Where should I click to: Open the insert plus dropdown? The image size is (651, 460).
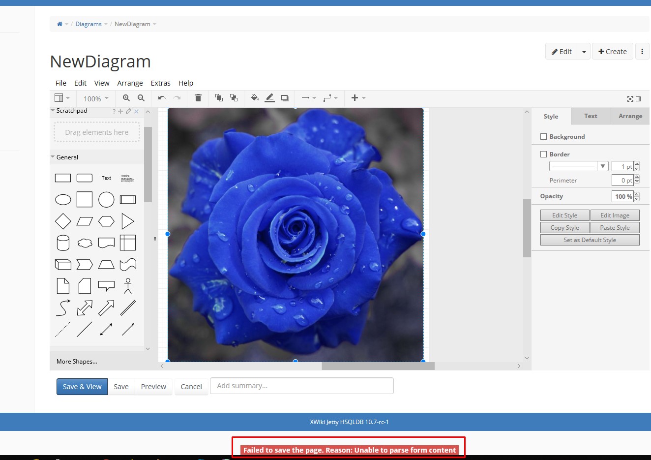358,98
